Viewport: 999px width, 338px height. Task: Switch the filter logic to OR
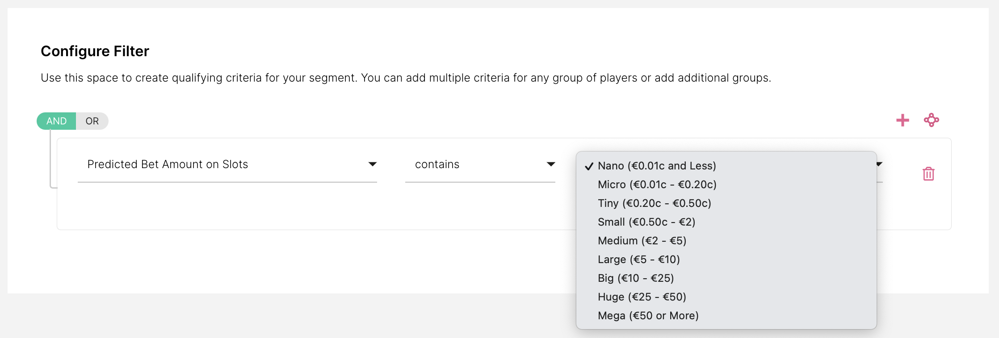[x=92, y=121]
